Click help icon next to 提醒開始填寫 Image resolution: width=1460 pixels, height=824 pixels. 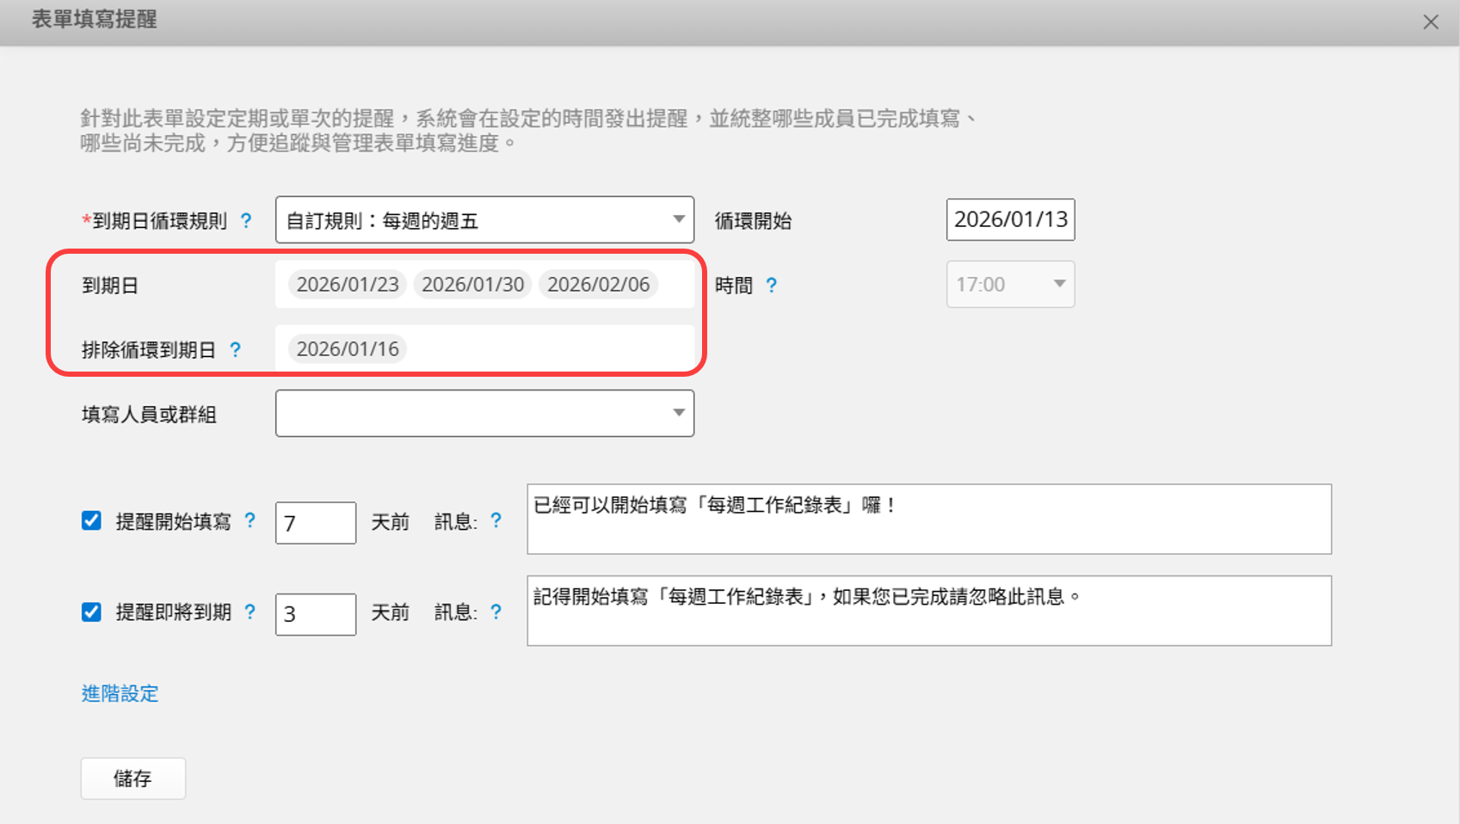tap(249, 520)
